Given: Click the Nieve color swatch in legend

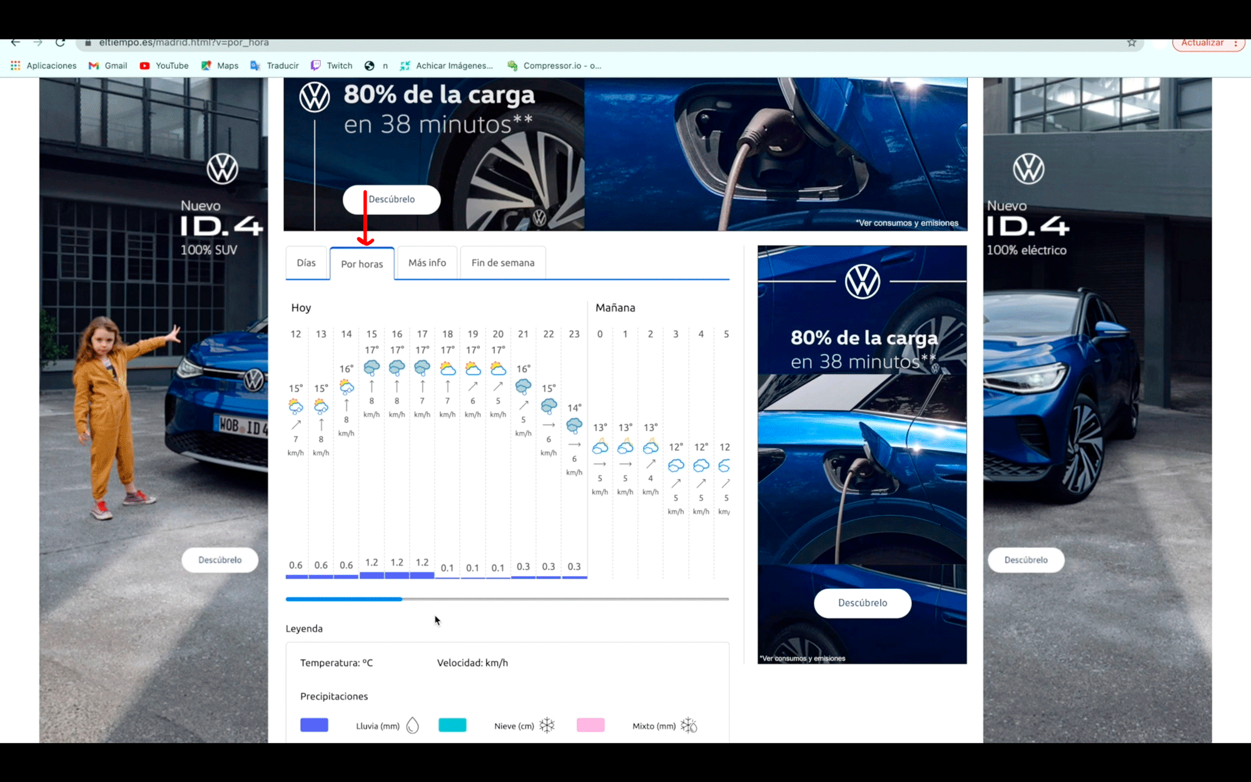Looking at the screenshot, I should coord(452,725).
